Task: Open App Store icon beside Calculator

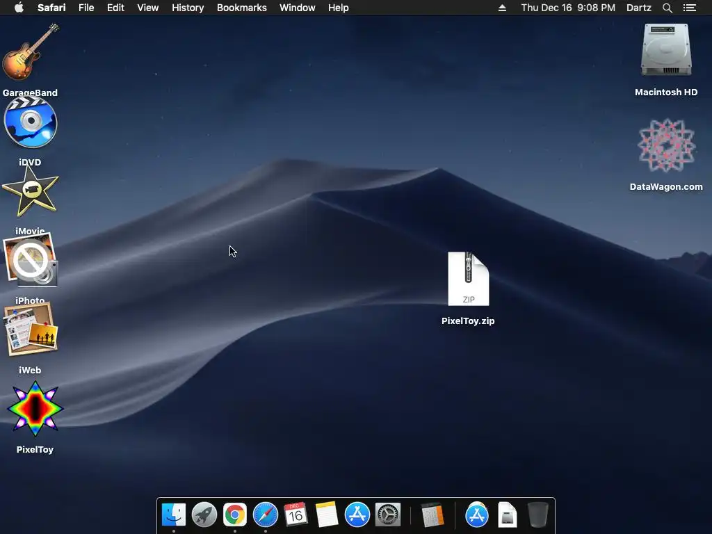Action: pyautogui.click(x=477, y=515)
